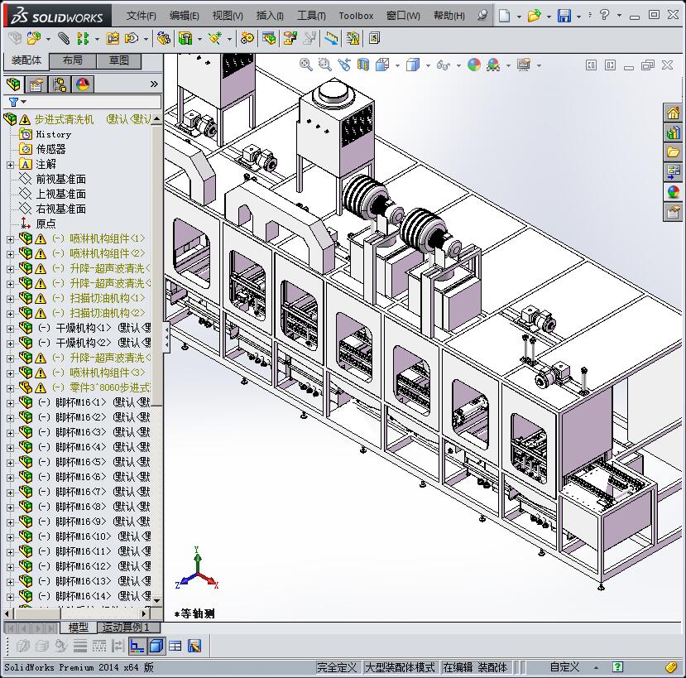Toggle the 3D drawing view cube button
This screenshot has width=686, height=678.
point(156,646)
